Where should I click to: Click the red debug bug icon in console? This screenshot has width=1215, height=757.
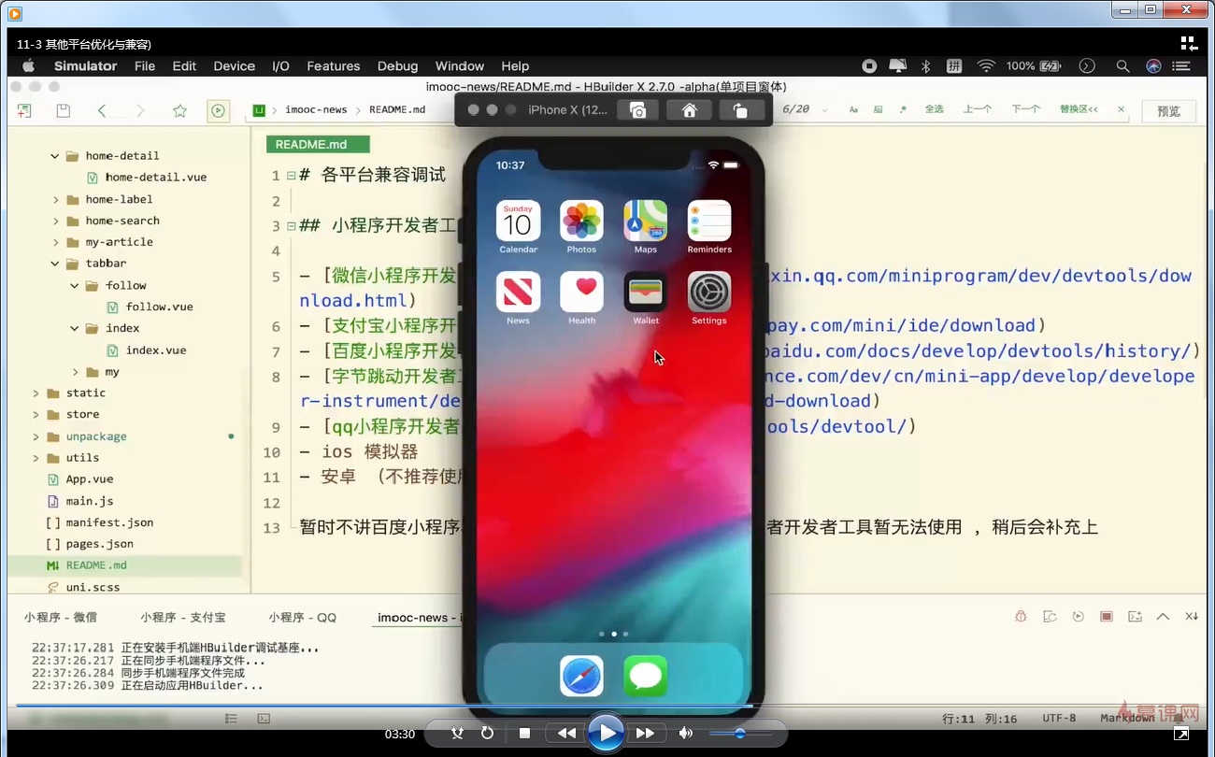click(x=1021, y=617)
